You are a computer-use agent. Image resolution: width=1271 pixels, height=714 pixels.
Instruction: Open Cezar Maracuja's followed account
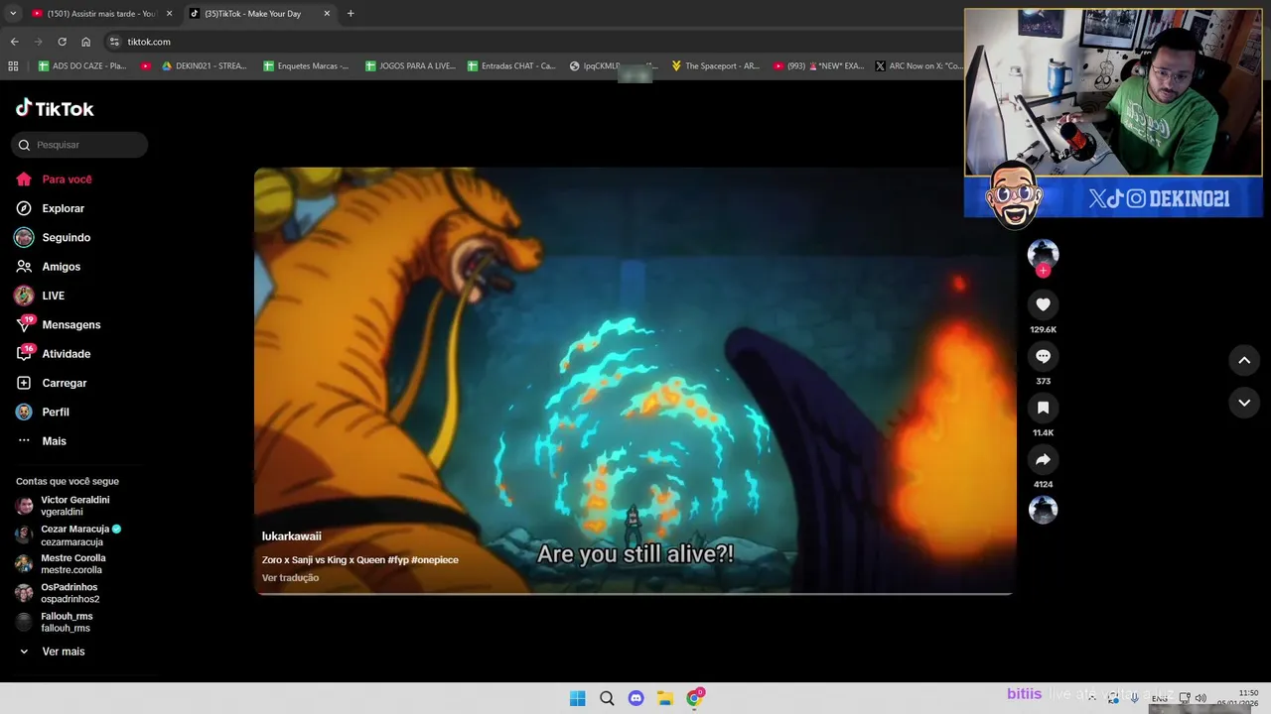coord(69,535)
